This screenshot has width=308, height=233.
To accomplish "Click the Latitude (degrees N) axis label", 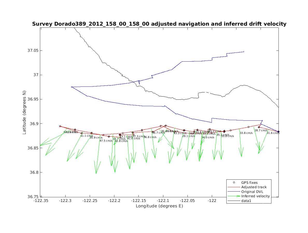I will coord(24,112).
